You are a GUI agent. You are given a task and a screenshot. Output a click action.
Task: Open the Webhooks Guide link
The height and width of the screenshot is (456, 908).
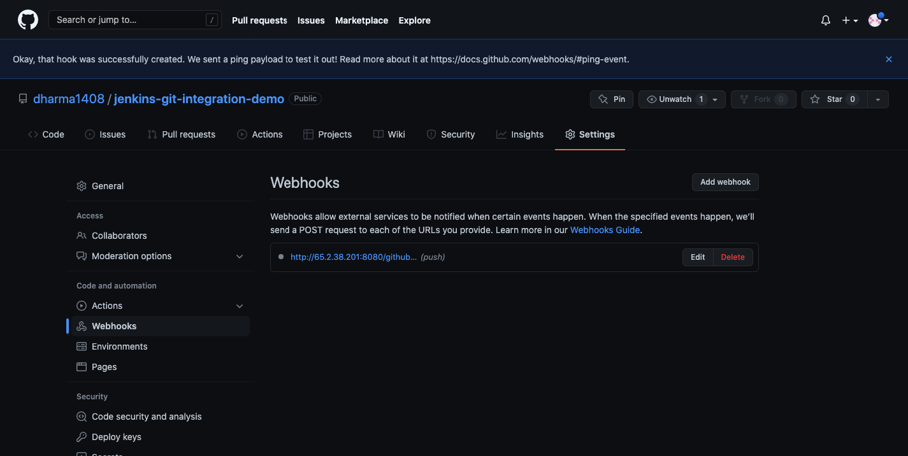[605, 230]
